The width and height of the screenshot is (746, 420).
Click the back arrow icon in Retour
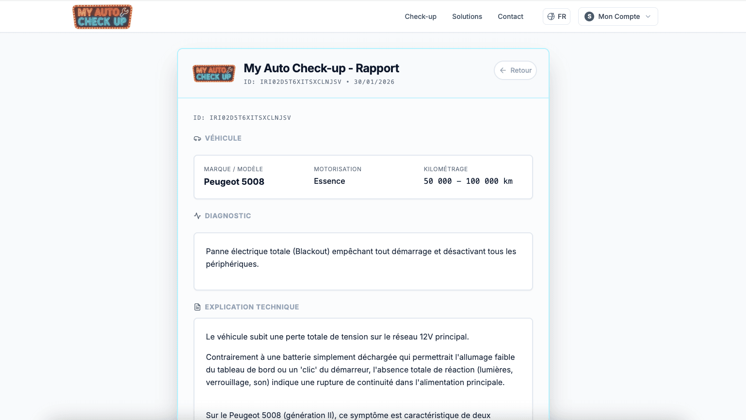click(x=503, y=70)
